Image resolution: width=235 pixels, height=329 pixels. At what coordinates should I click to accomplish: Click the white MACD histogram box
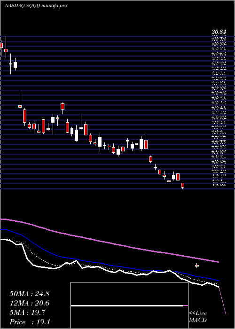tap(129, 305)
